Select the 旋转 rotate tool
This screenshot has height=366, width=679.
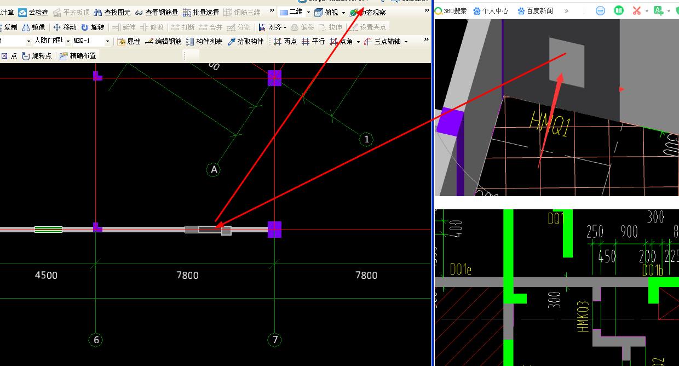(x=93, y=27)
